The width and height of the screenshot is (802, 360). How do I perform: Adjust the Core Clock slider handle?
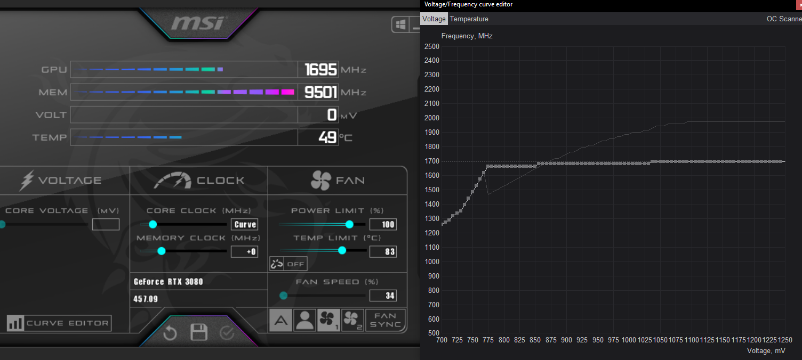pyautogui.click(x=153, y=224)
